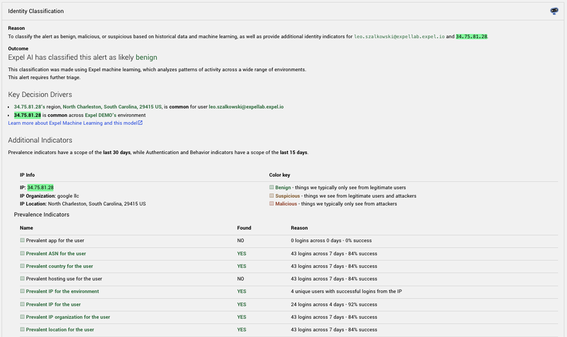Select the swatch beside Prevalent IP for the environment

pos(22,291)
